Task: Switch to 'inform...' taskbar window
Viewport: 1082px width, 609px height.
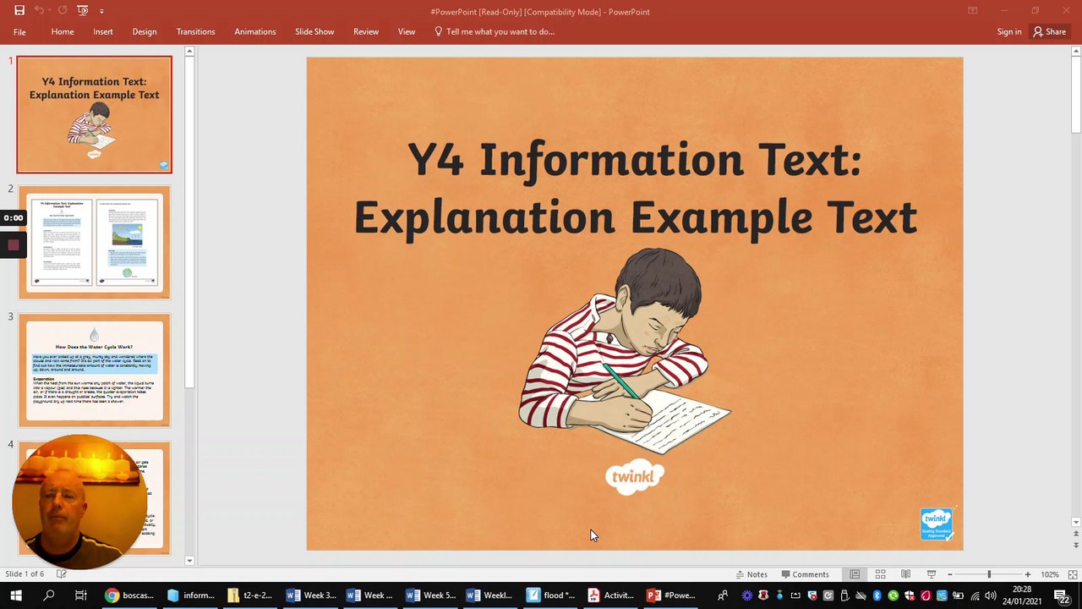Action: 190,595
